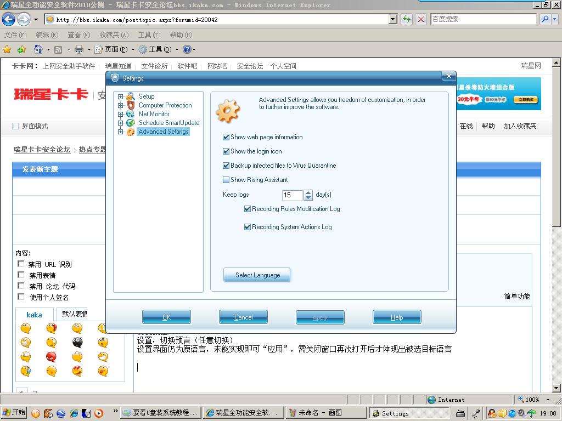
Task: Click the IE back navigation arrow
Action: 9,19
